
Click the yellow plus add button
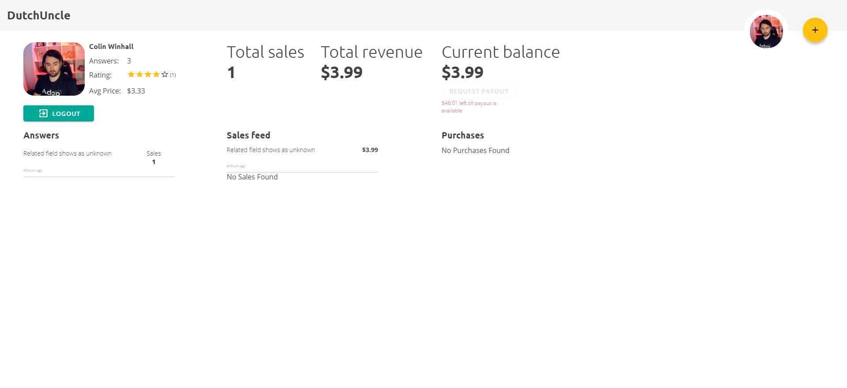[x=815, y=30]
